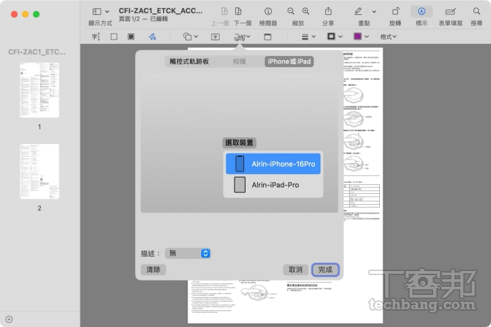Select the Rectangular Selection tool
491x327 pixels.
(114, 37)
